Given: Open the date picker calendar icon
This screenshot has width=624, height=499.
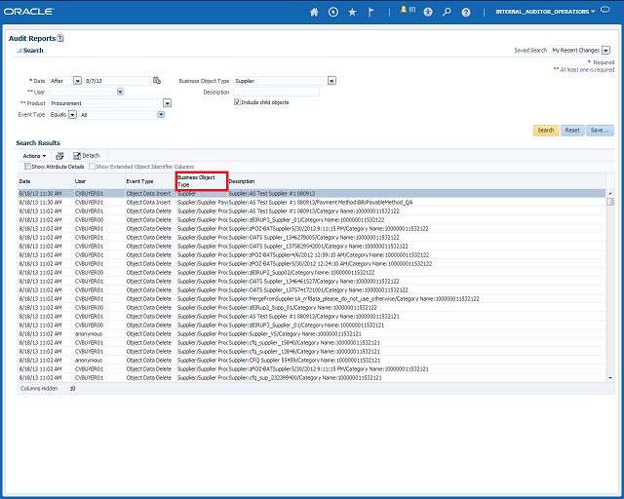Looking at the screenshot, I should (157, 80).
